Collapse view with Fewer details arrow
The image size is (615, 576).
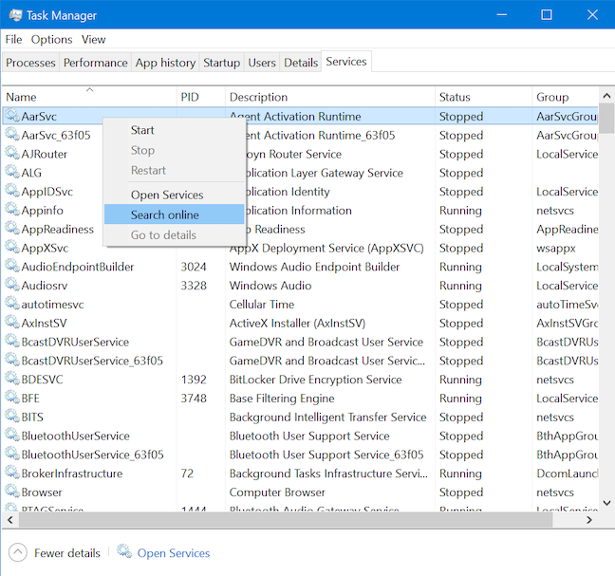tap(17, 553)
